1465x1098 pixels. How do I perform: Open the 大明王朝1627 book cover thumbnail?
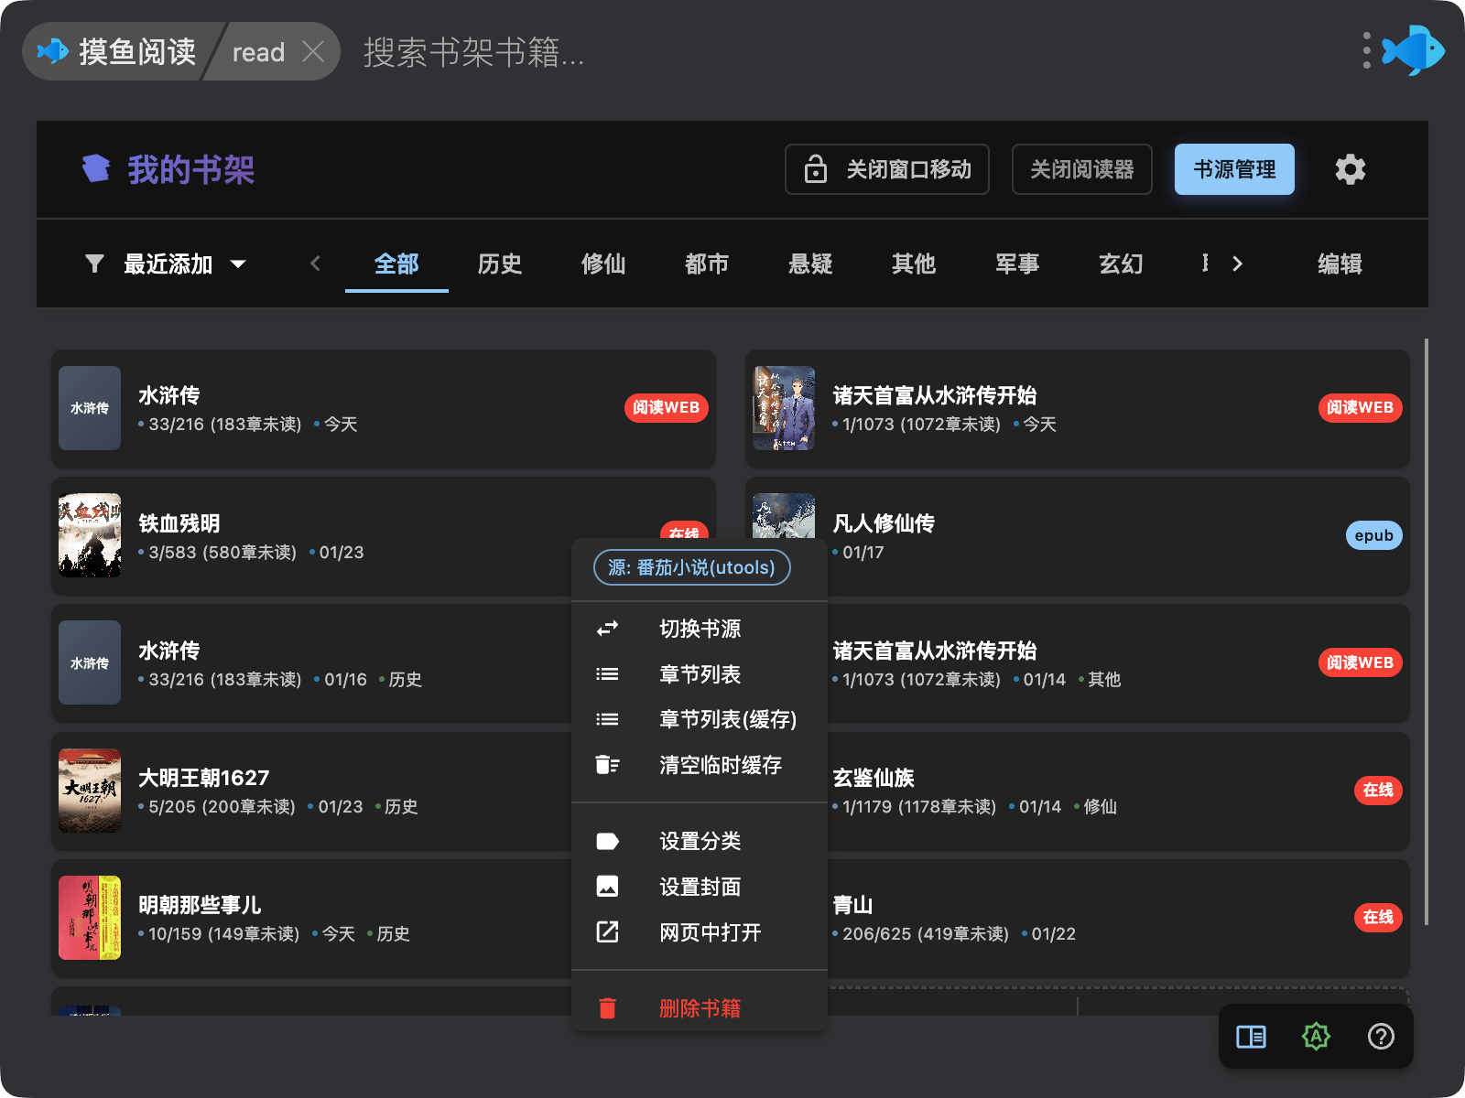point(90,791)
